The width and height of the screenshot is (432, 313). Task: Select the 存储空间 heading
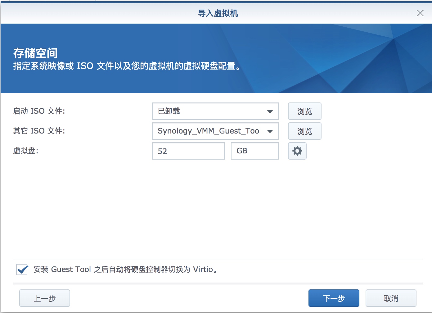pyautogui.click(x=35, y=53)
